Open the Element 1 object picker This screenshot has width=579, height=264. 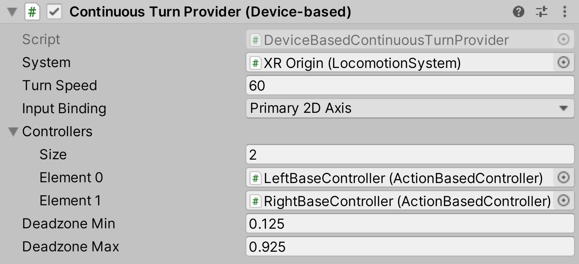[x=563, y=200]
